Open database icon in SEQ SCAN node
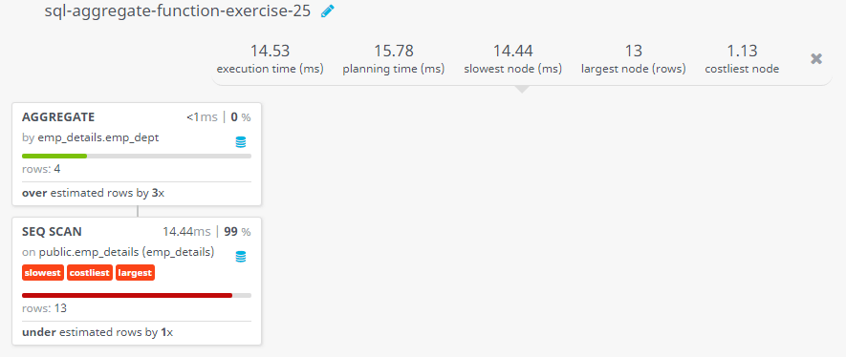Image resolution: width=846 pixels, height=357 pixels. (241, 257)
